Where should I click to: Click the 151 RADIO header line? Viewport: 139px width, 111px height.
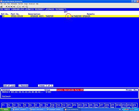tap(33, 9)
